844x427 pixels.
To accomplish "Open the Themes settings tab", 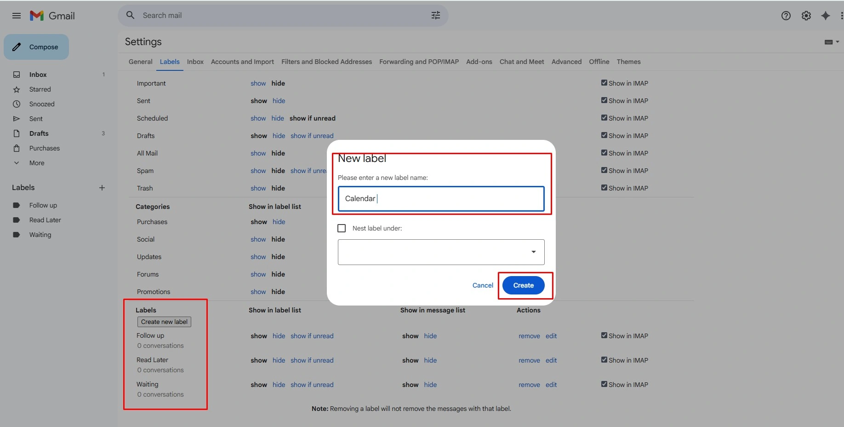I will click(628, 62).
